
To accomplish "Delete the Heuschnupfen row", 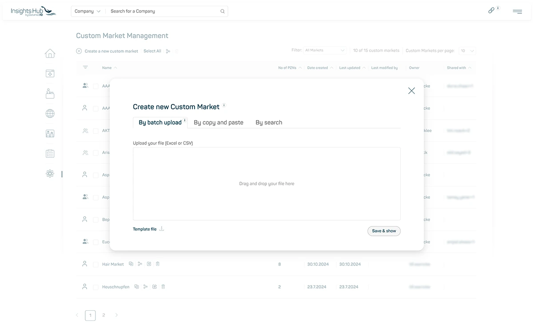I will pos(163,287).
